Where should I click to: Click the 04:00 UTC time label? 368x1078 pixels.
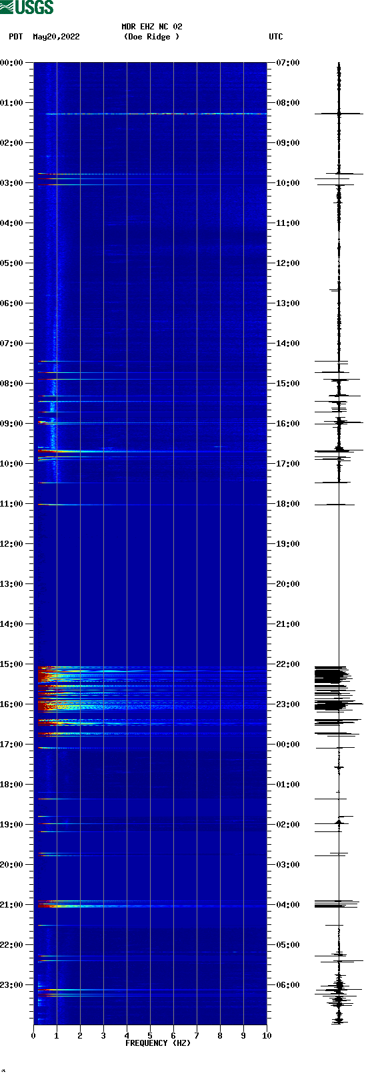tap(288, 905)
